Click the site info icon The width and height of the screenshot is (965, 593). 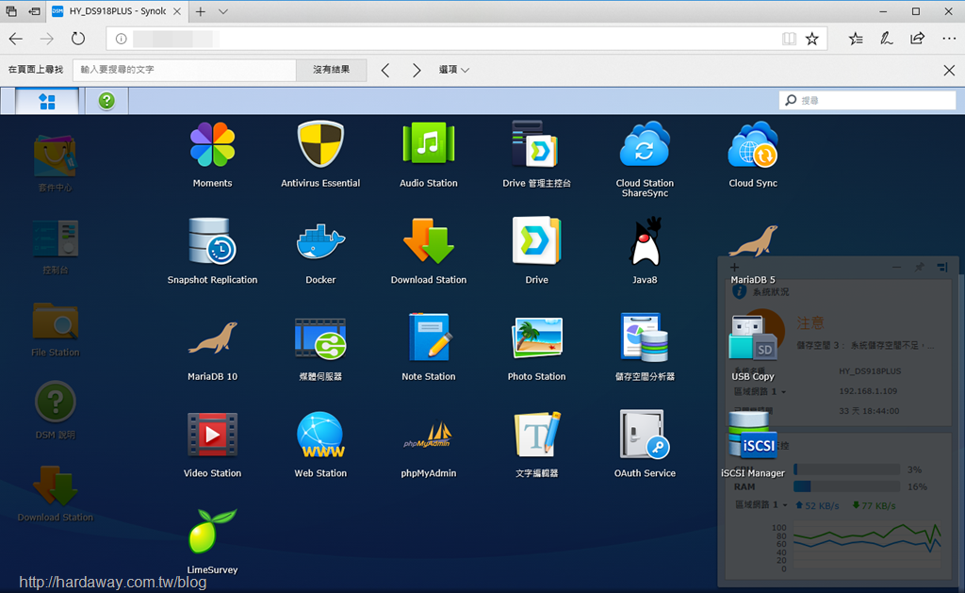122,39
